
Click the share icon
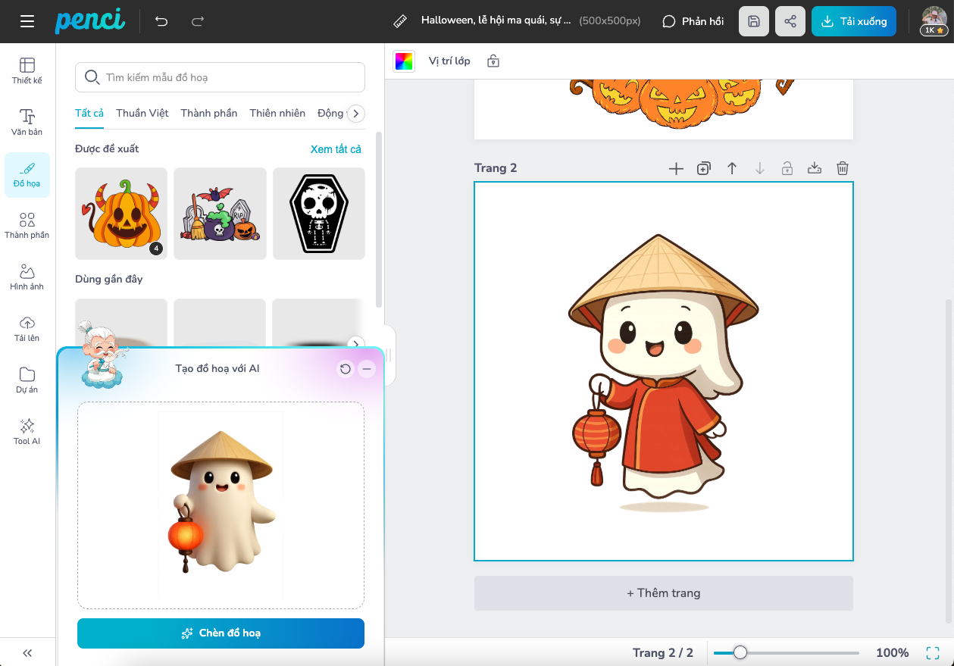click(x=790, y=21)
